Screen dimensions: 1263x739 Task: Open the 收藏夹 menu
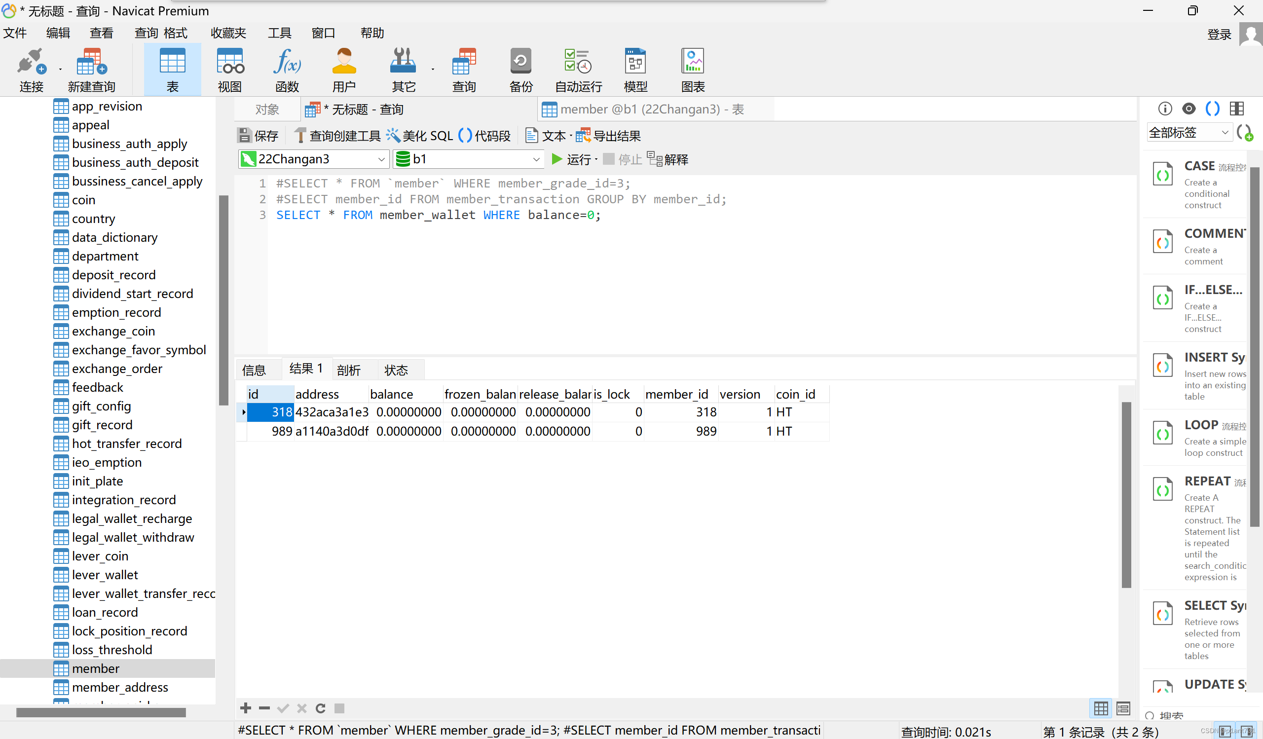pyautogui.click(x=228, y=33)
